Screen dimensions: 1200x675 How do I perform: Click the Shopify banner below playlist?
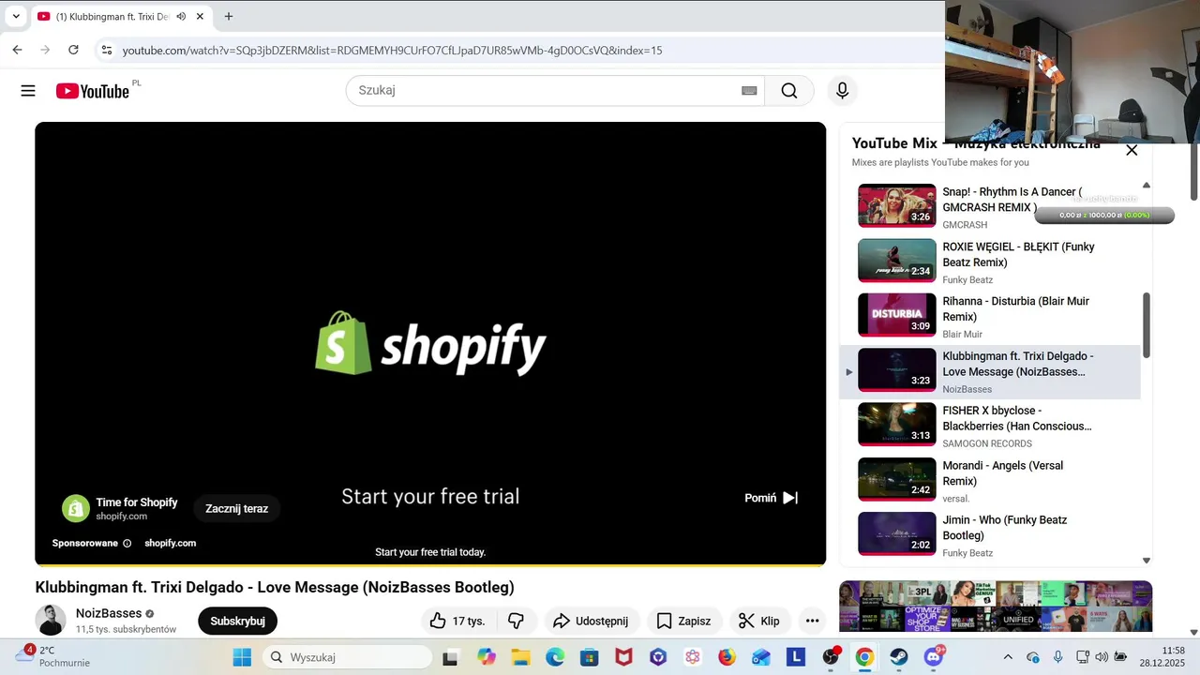click(996, 607)
